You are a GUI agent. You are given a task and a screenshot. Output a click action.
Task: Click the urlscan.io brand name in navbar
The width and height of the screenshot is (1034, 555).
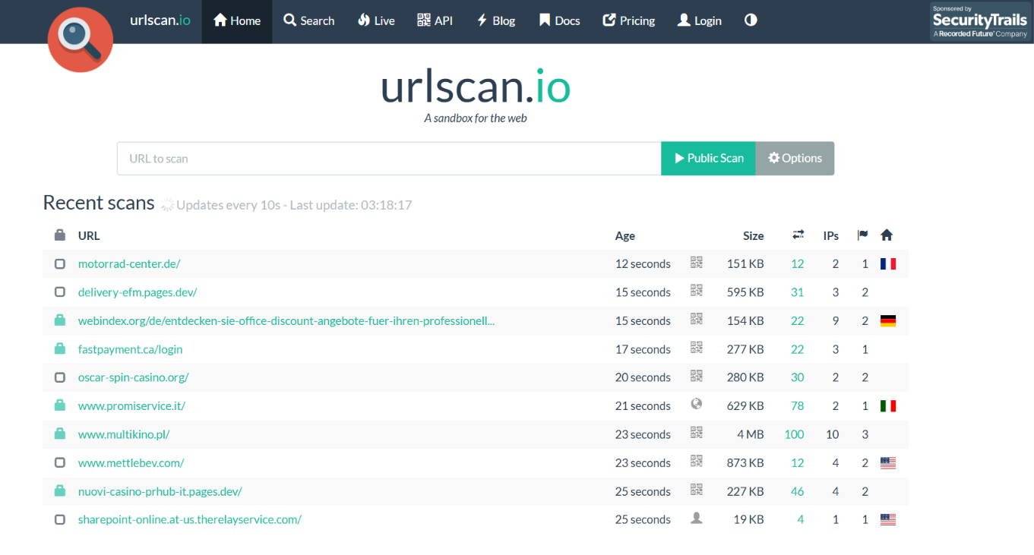[x=160, y=20]
